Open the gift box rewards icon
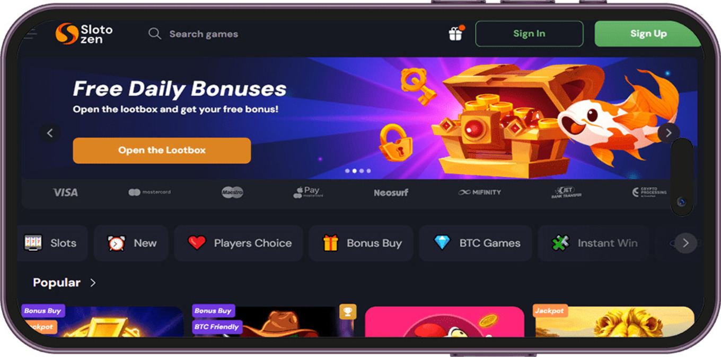The image size is (721, 357). (456, 33)
